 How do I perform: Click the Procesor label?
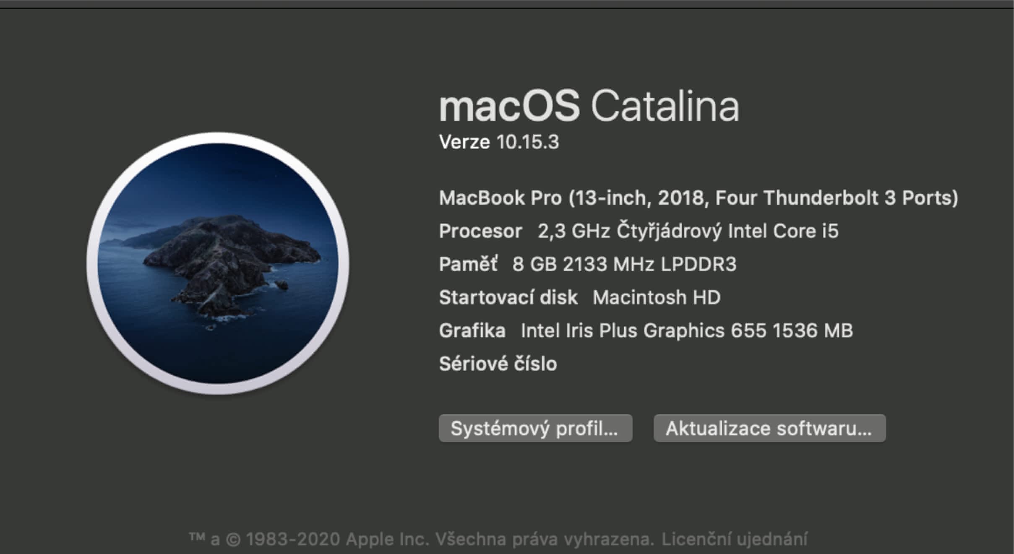point(480,231)
